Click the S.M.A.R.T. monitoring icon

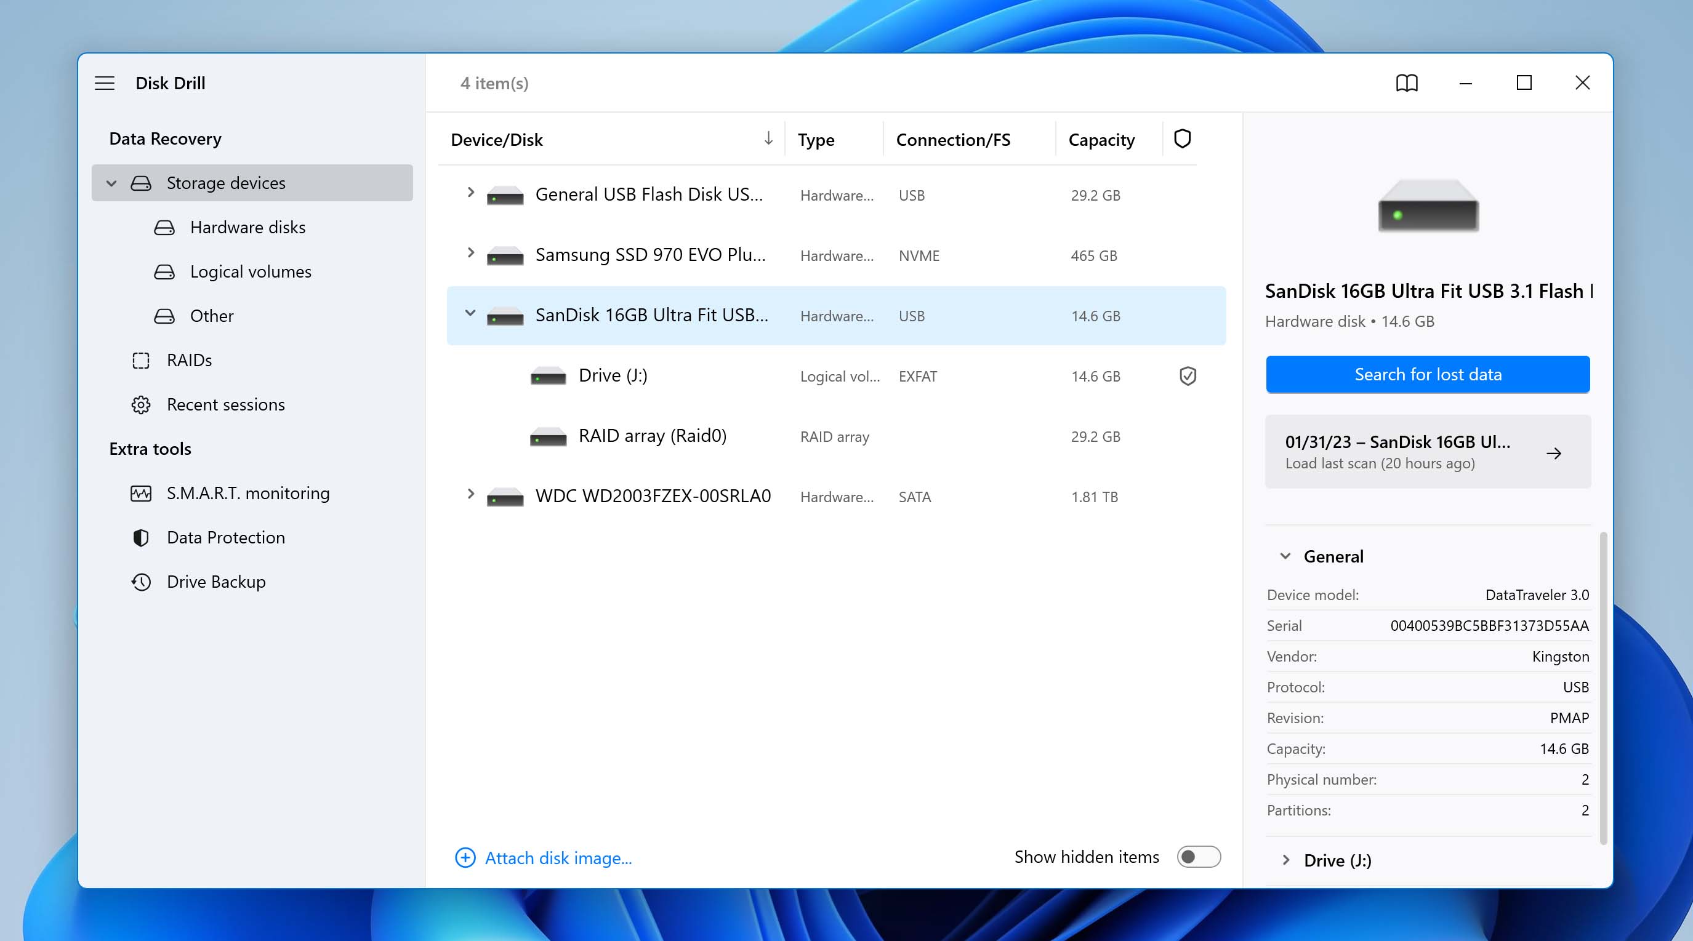pos(142,492)
